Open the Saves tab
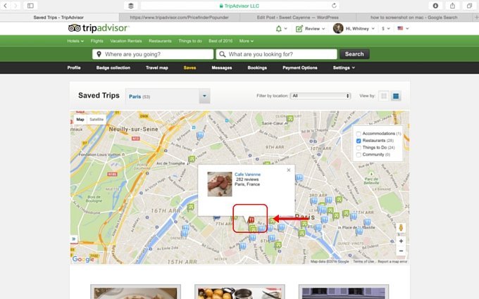 pyautogui.click(x=189, y=68)
